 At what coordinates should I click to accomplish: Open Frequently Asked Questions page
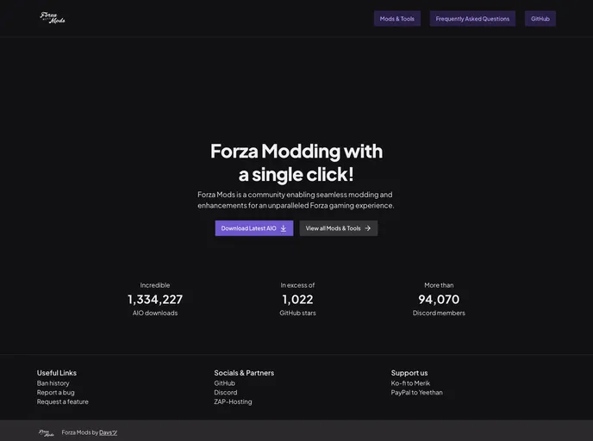point(472,18)
